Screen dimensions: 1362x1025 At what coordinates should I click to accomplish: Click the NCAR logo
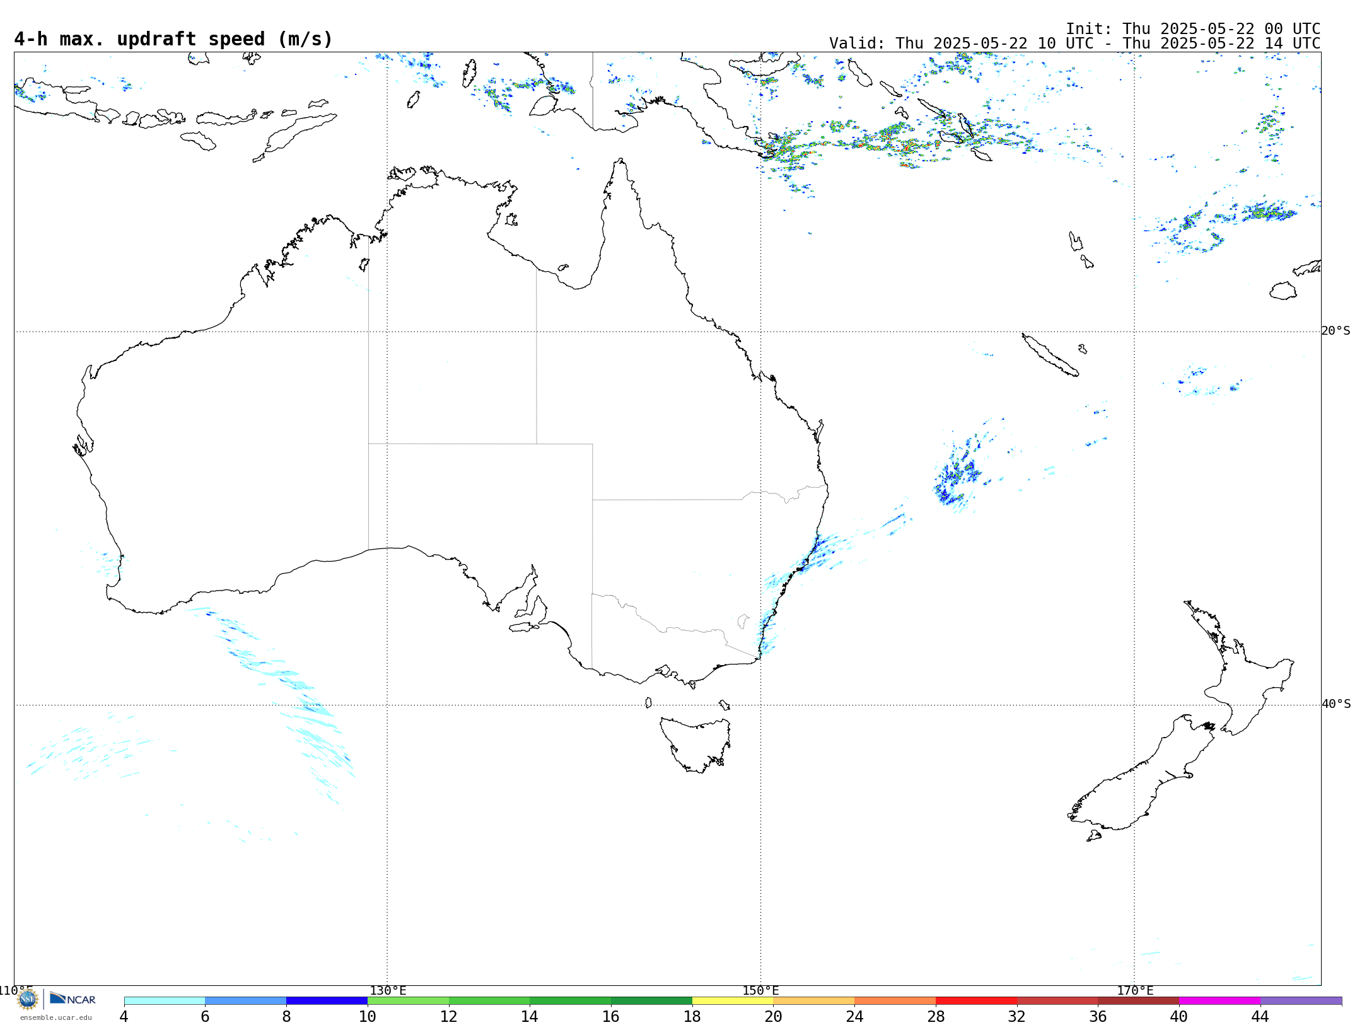pyautogui.click(x=73, y=999)
